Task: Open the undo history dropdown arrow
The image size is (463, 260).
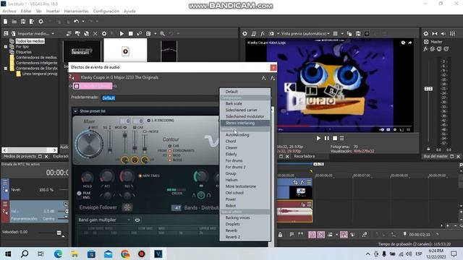Action: [83, 21]
